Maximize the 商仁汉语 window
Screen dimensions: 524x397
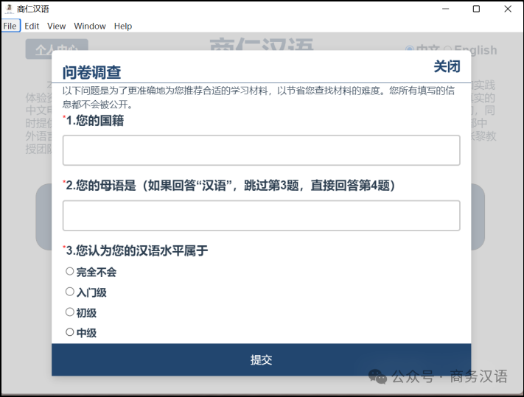point(476,9)
